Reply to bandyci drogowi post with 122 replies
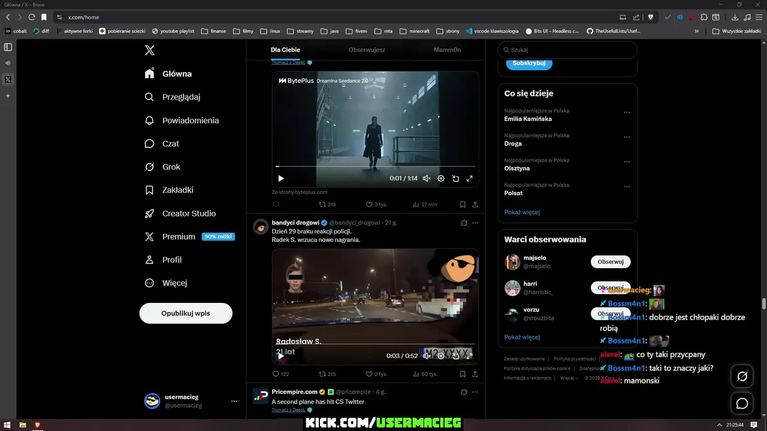Image resolution: width=767 pixels, height=431 pixels. click(280, 374)
